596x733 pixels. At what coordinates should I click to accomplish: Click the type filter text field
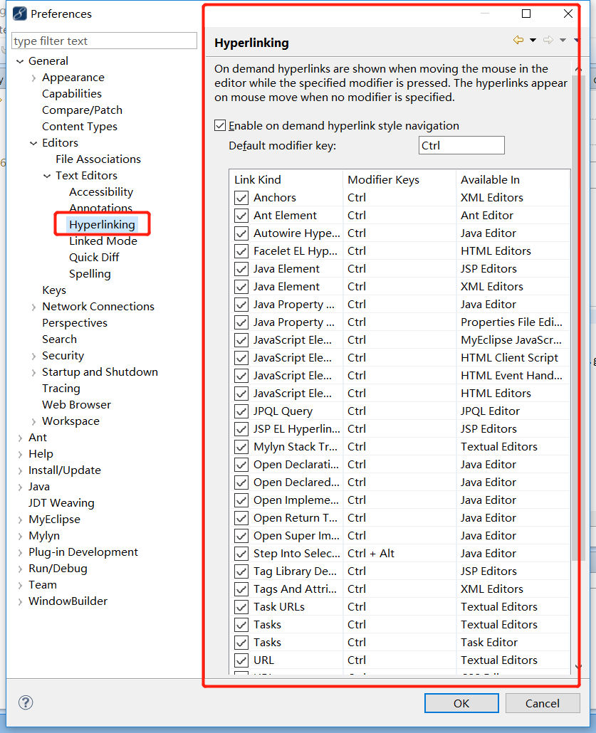105,41
